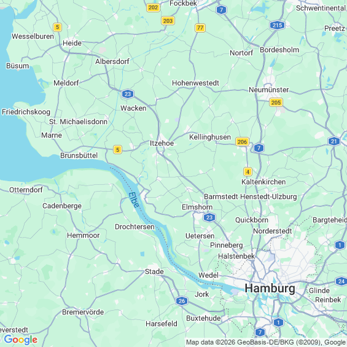Select the Brunsbüttel town label
The image size is (347, 347).
(79, 155)
